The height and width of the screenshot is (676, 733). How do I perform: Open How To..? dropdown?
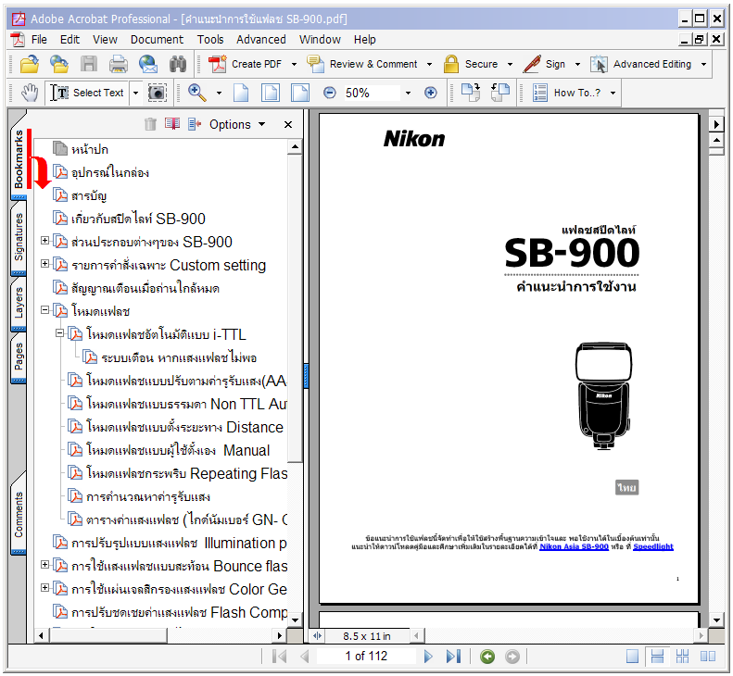point(613,93)
